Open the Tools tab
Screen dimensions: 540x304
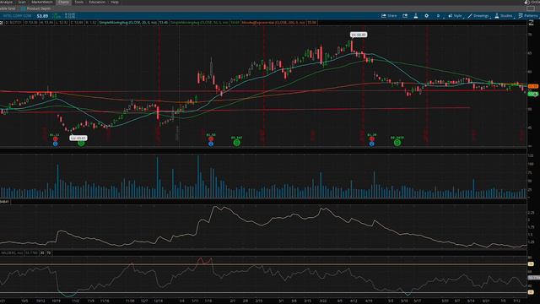[78, 2]
